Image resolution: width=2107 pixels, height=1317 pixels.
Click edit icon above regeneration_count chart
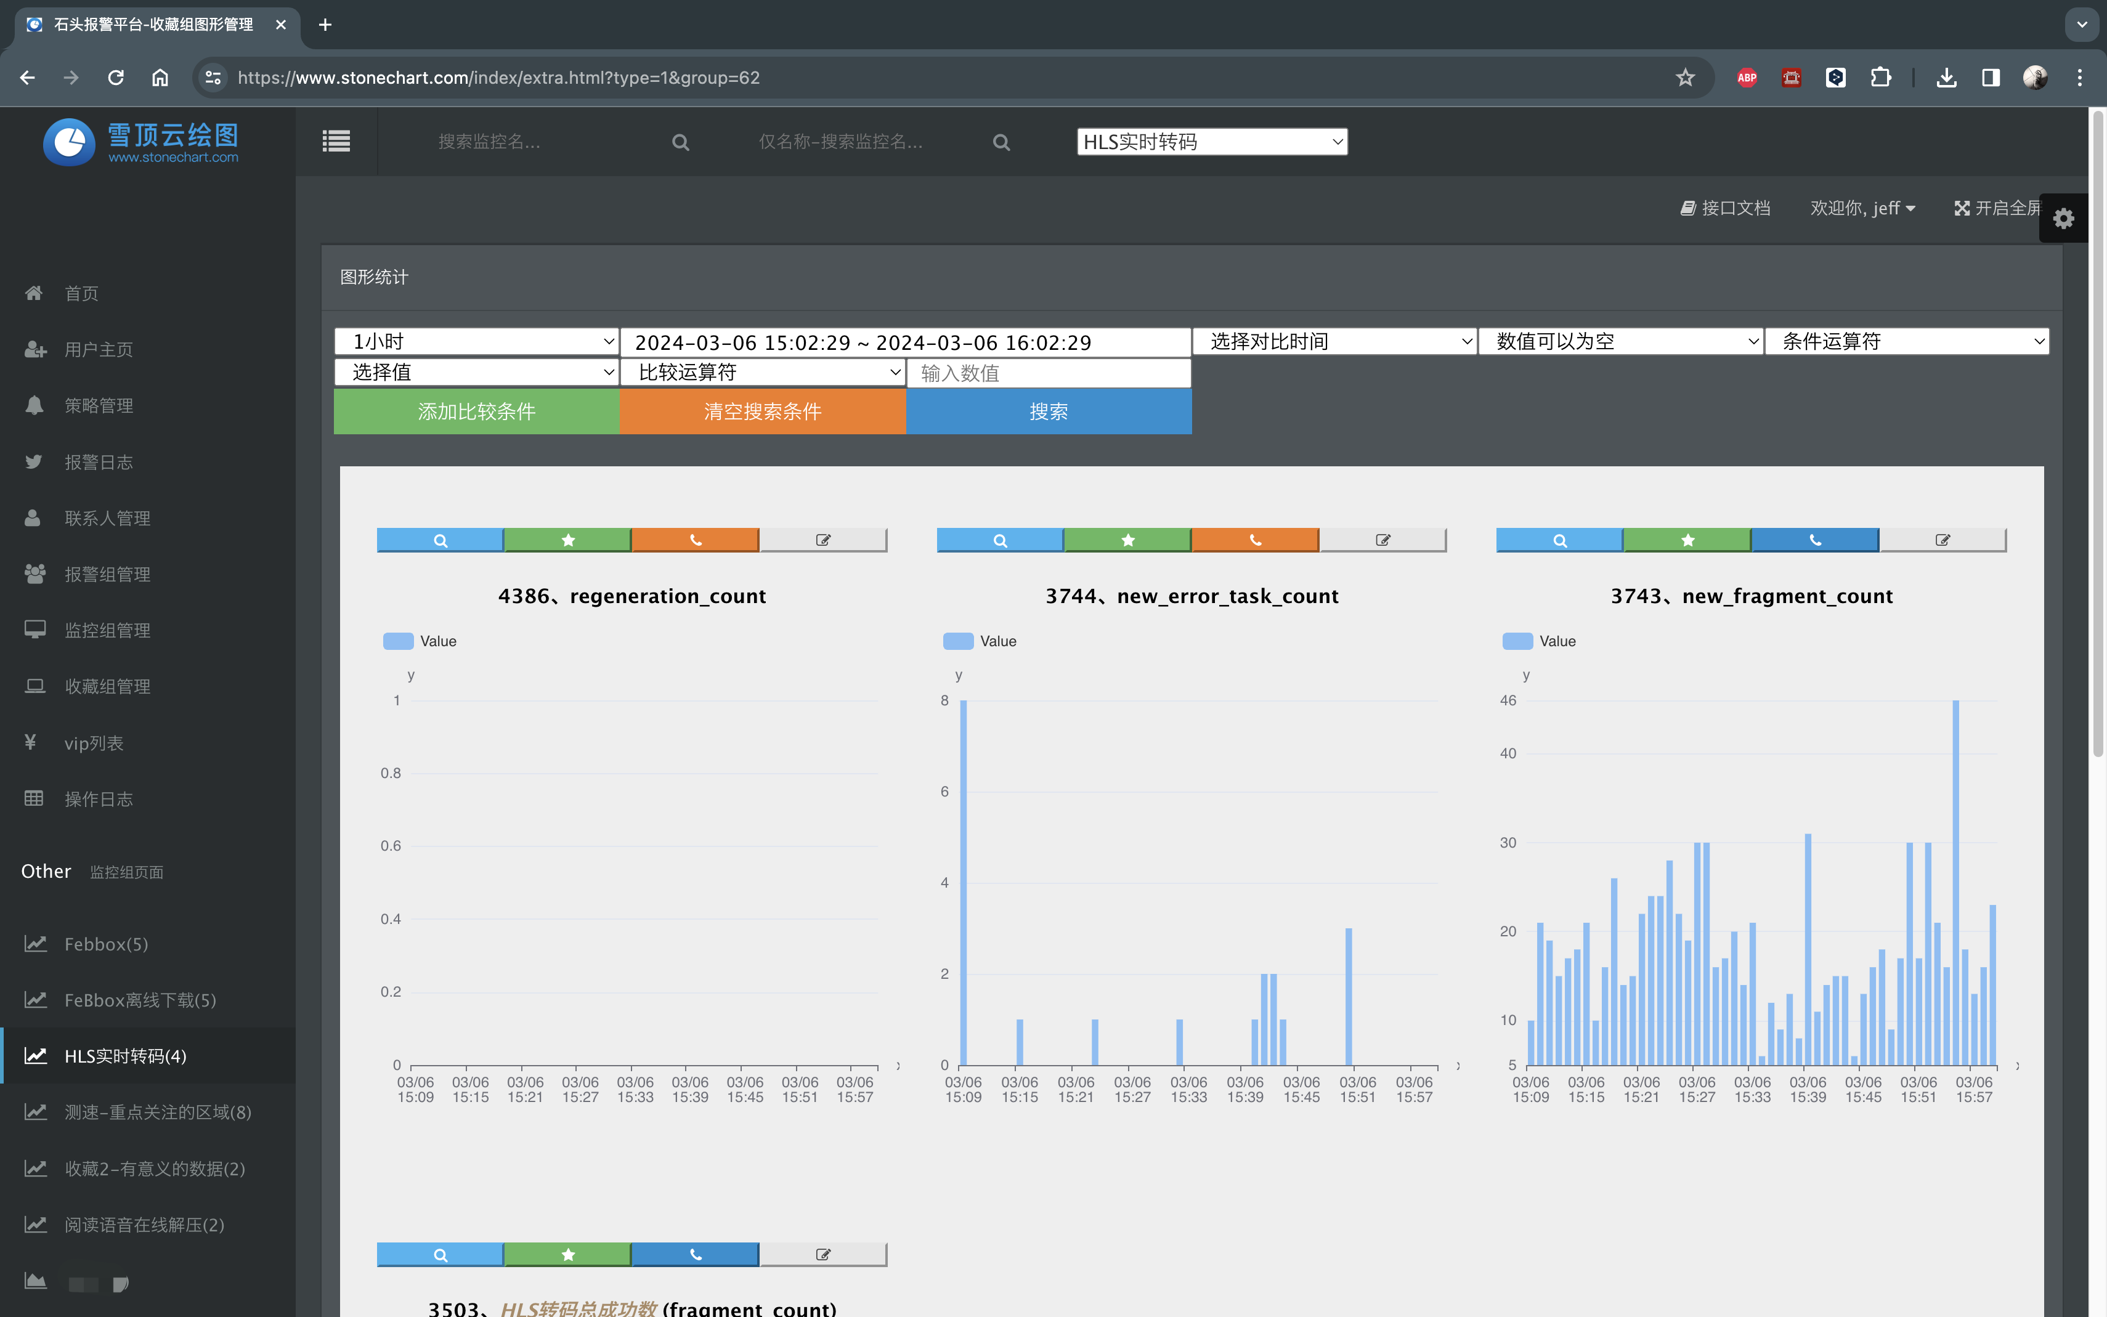(823, 540)
